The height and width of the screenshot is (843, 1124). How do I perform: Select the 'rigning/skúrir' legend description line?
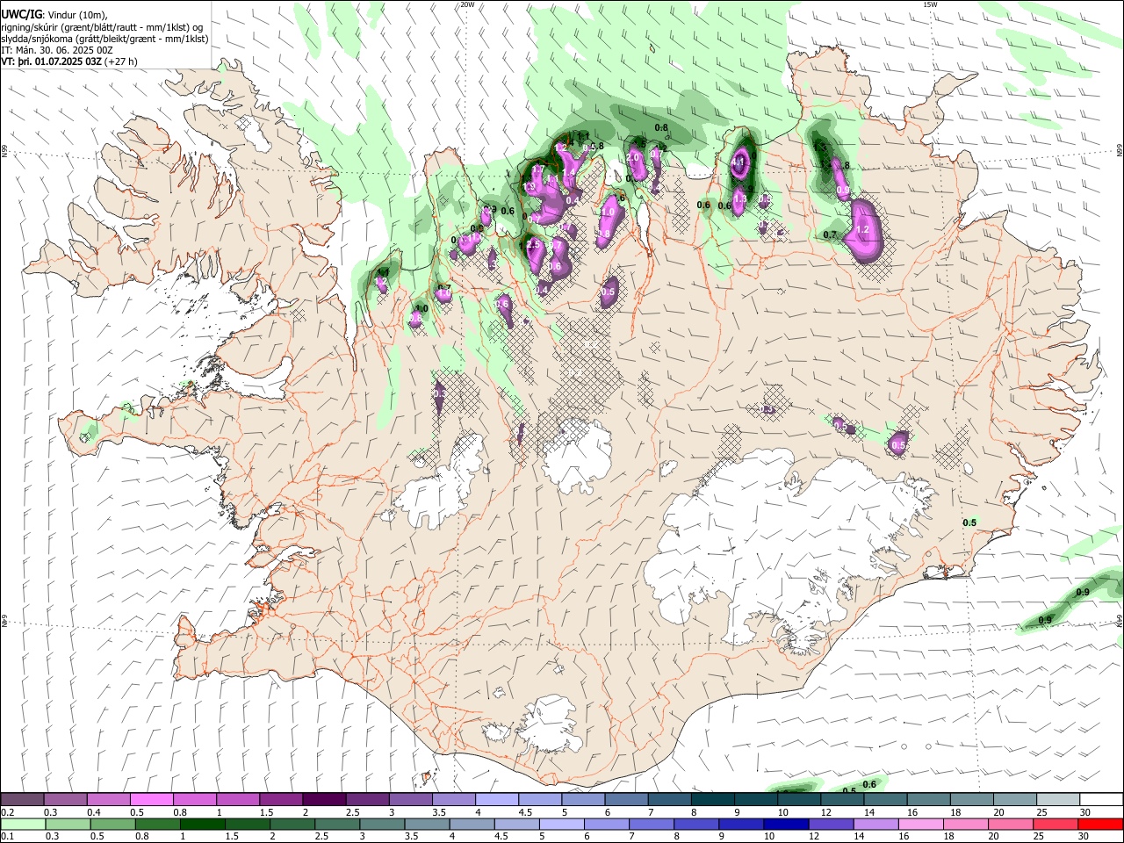(101, 26)
